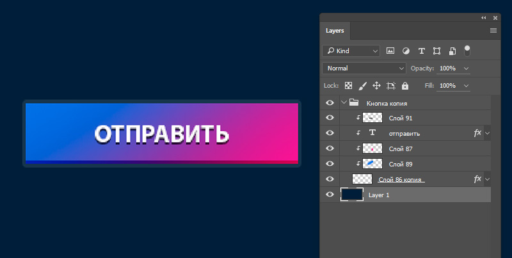Click the ОТПРАВИТЬ button on canvas
Screen dimensions: 512x258
click(162, 133)
